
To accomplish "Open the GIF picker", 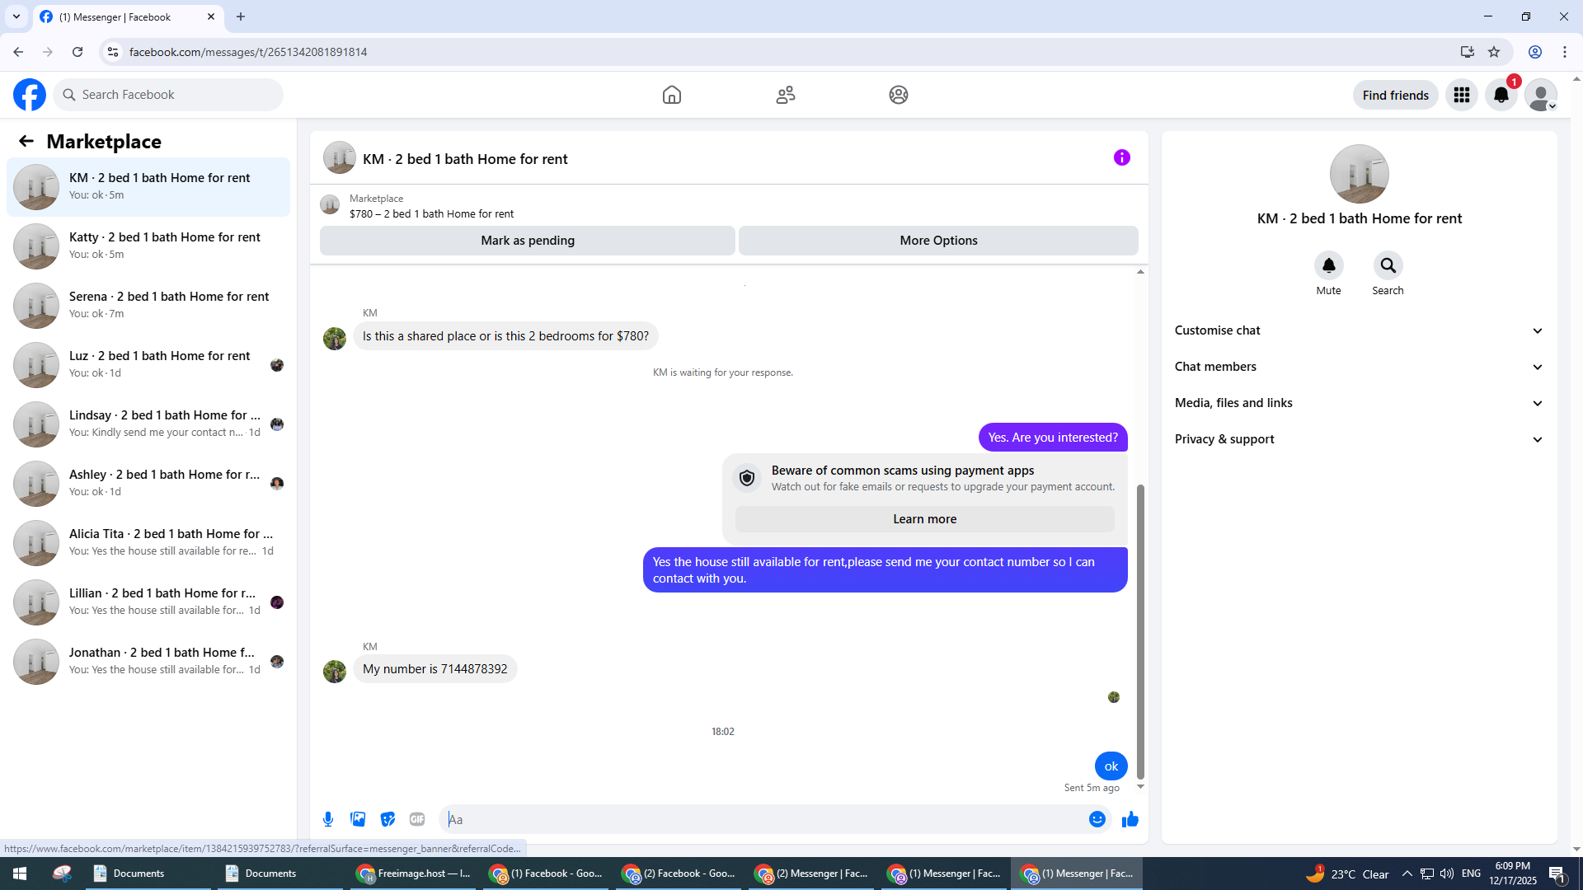I will tap(417, 819).
